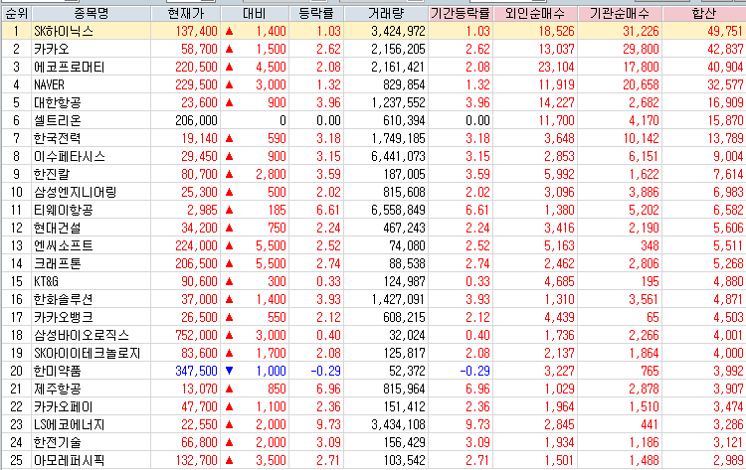
Task: Sort by the 합산 column header
Action: point(704,13)
